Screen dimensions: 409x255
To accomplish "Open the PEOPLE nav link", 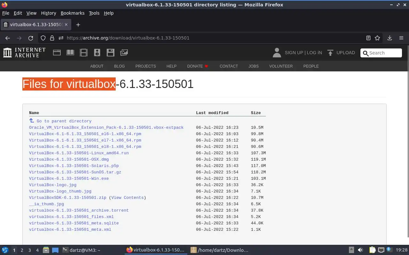I will click(311, 66).
